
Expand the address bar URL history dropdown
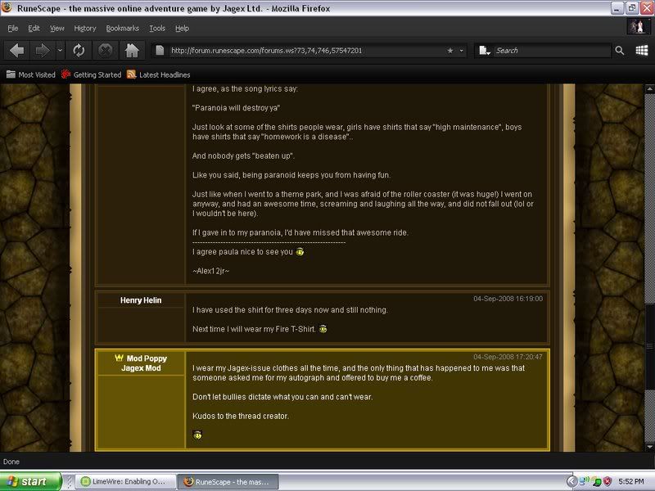[462, 51]
